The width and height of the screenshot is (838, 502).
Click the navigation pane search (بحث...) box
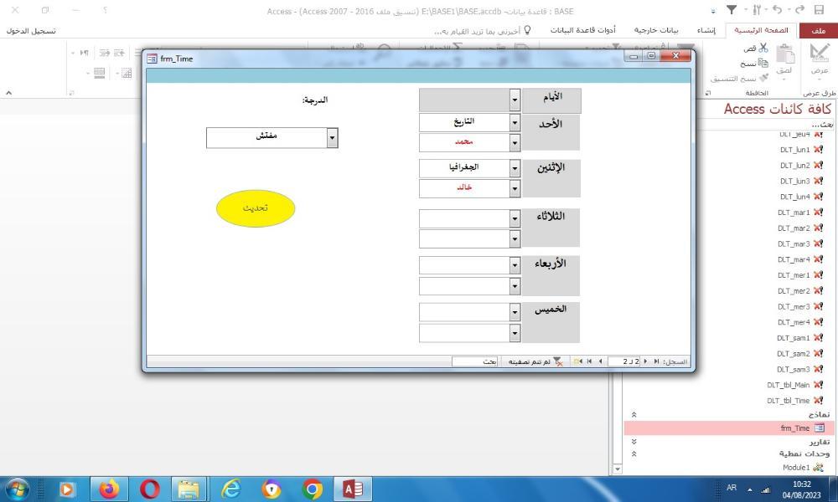pos(769,125)
